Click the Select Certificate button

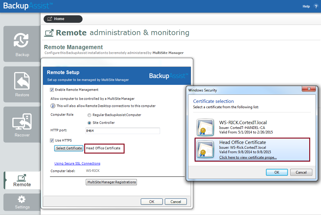pos(69,148)
